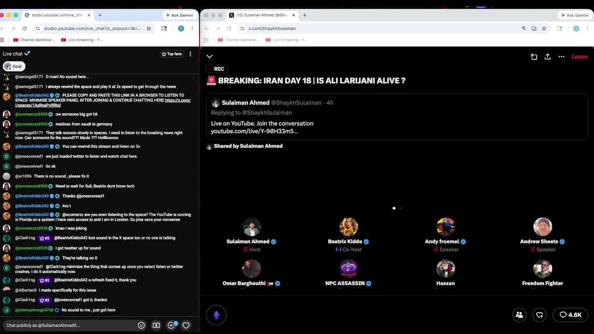Screen dimensions: 594x334
Task: Select the Sulaiman Ahmed X tab
Action: point(262,15)
